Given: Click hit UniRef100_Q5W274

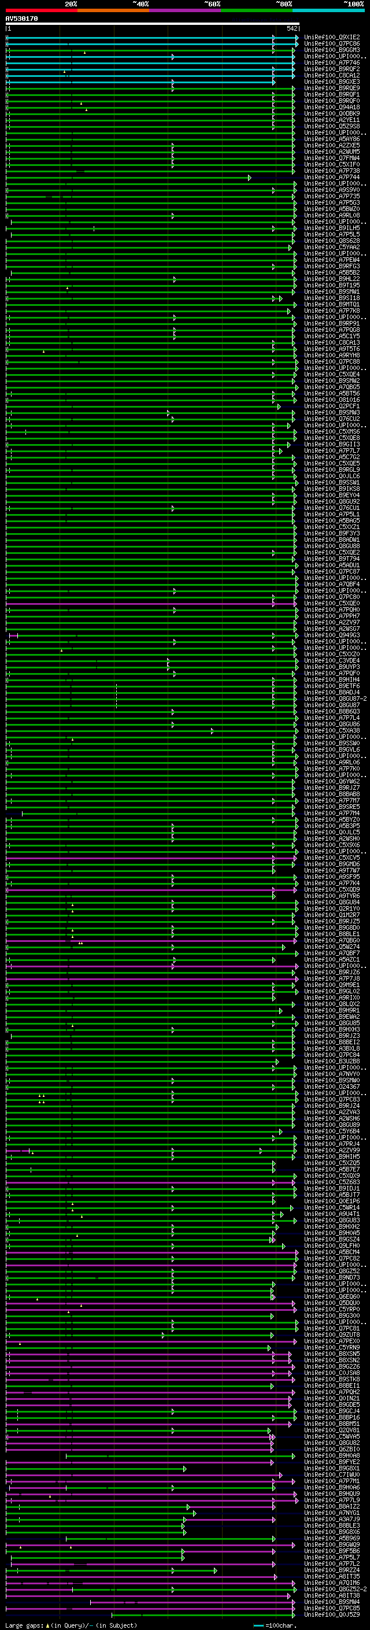Looking at the screenshot, I should [332, 947].
